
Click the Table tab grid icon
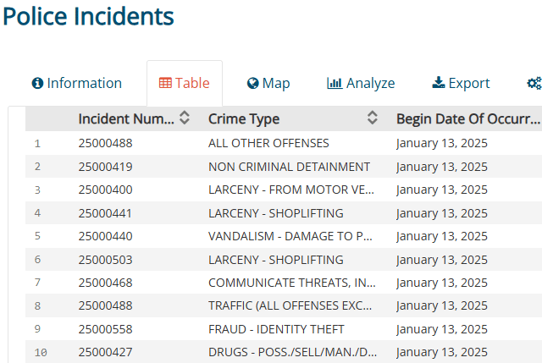pos(165,84)
